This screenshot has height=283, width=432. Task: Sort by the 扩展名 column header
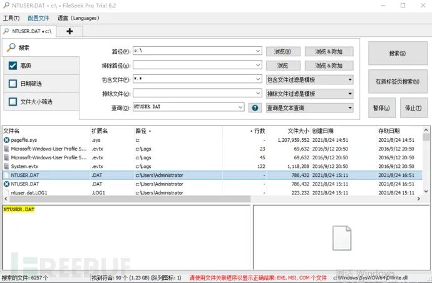point(112,131)
